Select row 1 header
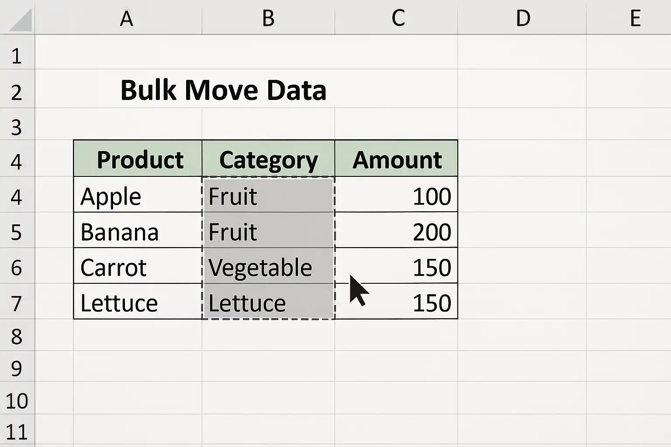This screenshot has height=447, width=671. pyautogui.click(x=17, y=52)
